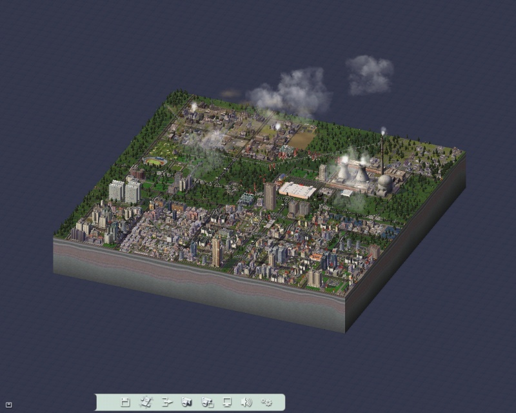Open game settings gears icon

click(266, 402)
